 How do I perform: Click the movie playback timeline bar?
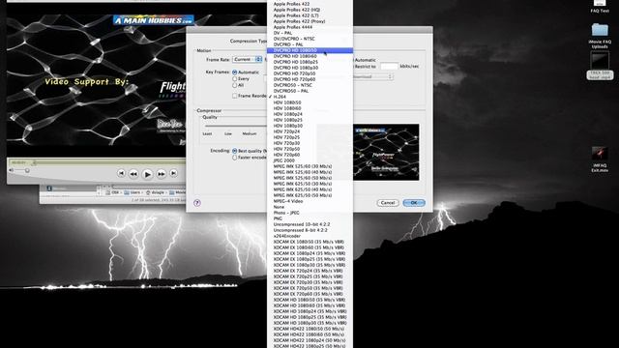[x=97, y=162]
